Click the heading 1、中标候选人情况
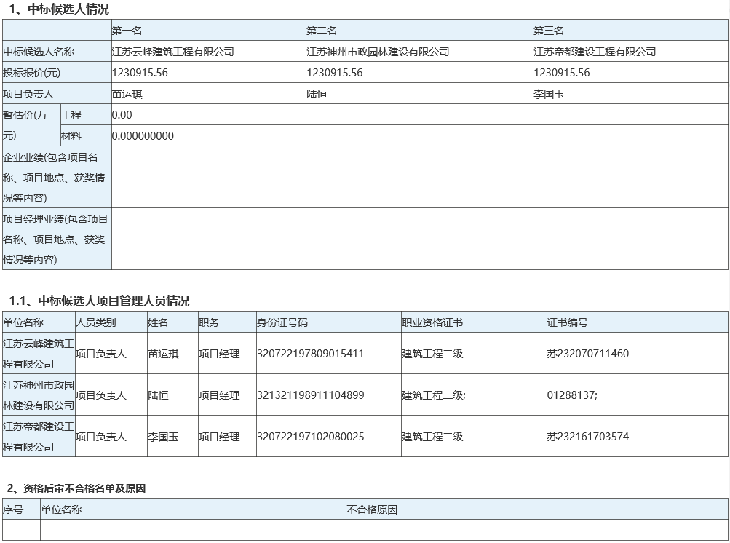The height and width of the screenshot is (543, 730). [x=59, y=9]
